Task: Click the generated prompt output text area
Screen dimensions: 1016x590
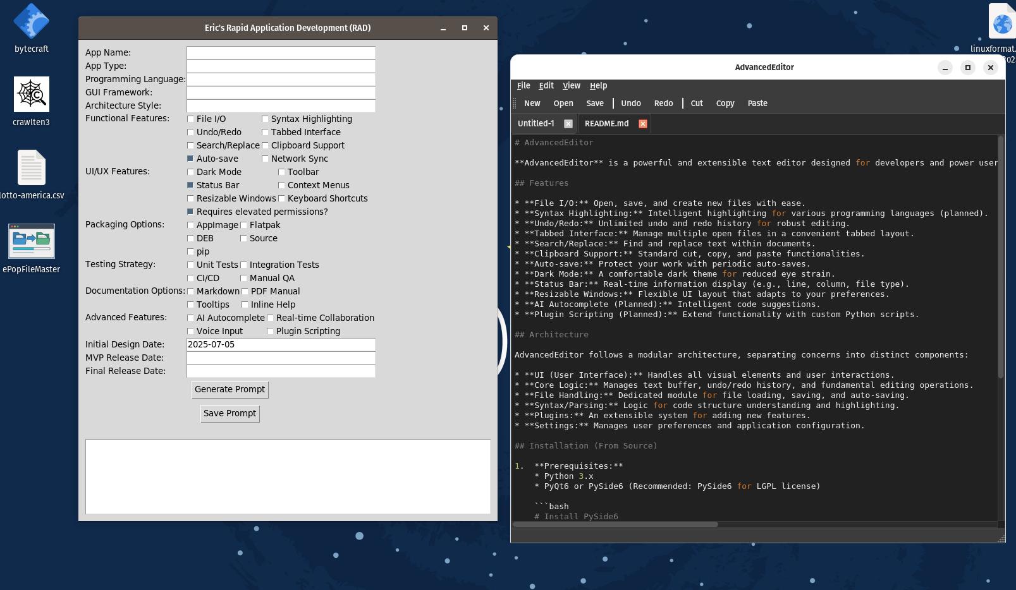Action: [x=288, y=476]
